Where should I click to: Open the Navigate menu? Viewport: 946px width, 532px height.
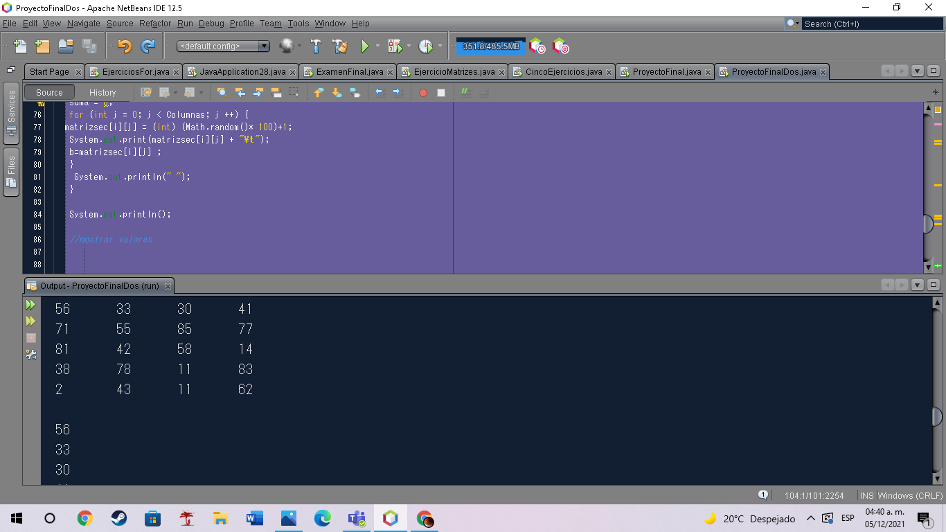[x=84, y=24]
